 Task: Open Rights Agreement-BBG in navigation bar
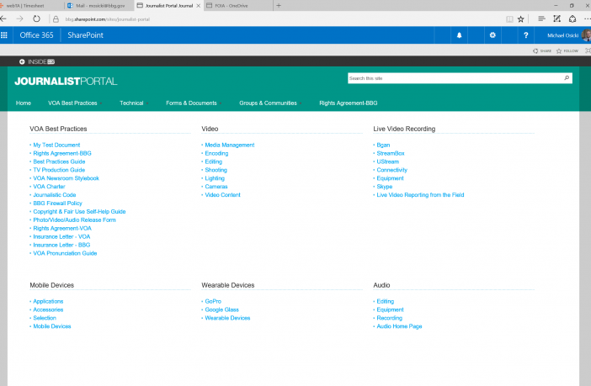pos(348,103)
